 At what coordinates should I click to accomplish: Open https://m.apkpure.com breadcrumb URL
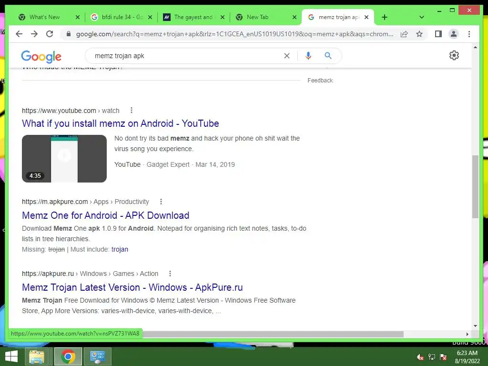pyautogui.click(x=85, y=202)
